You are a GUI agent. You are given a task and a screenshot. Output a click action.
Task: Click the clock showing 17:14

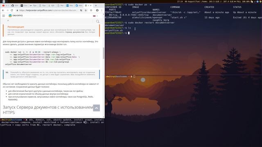pyautogui.click(x=180, y=2)
